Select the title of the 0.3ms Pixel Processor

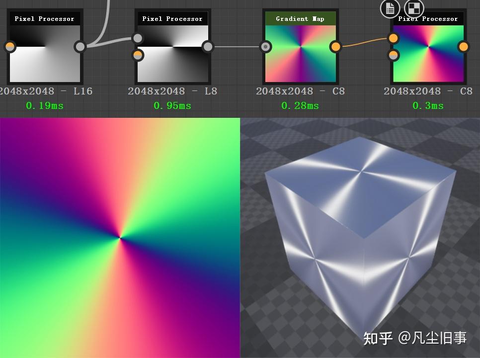tap(428, 19)
